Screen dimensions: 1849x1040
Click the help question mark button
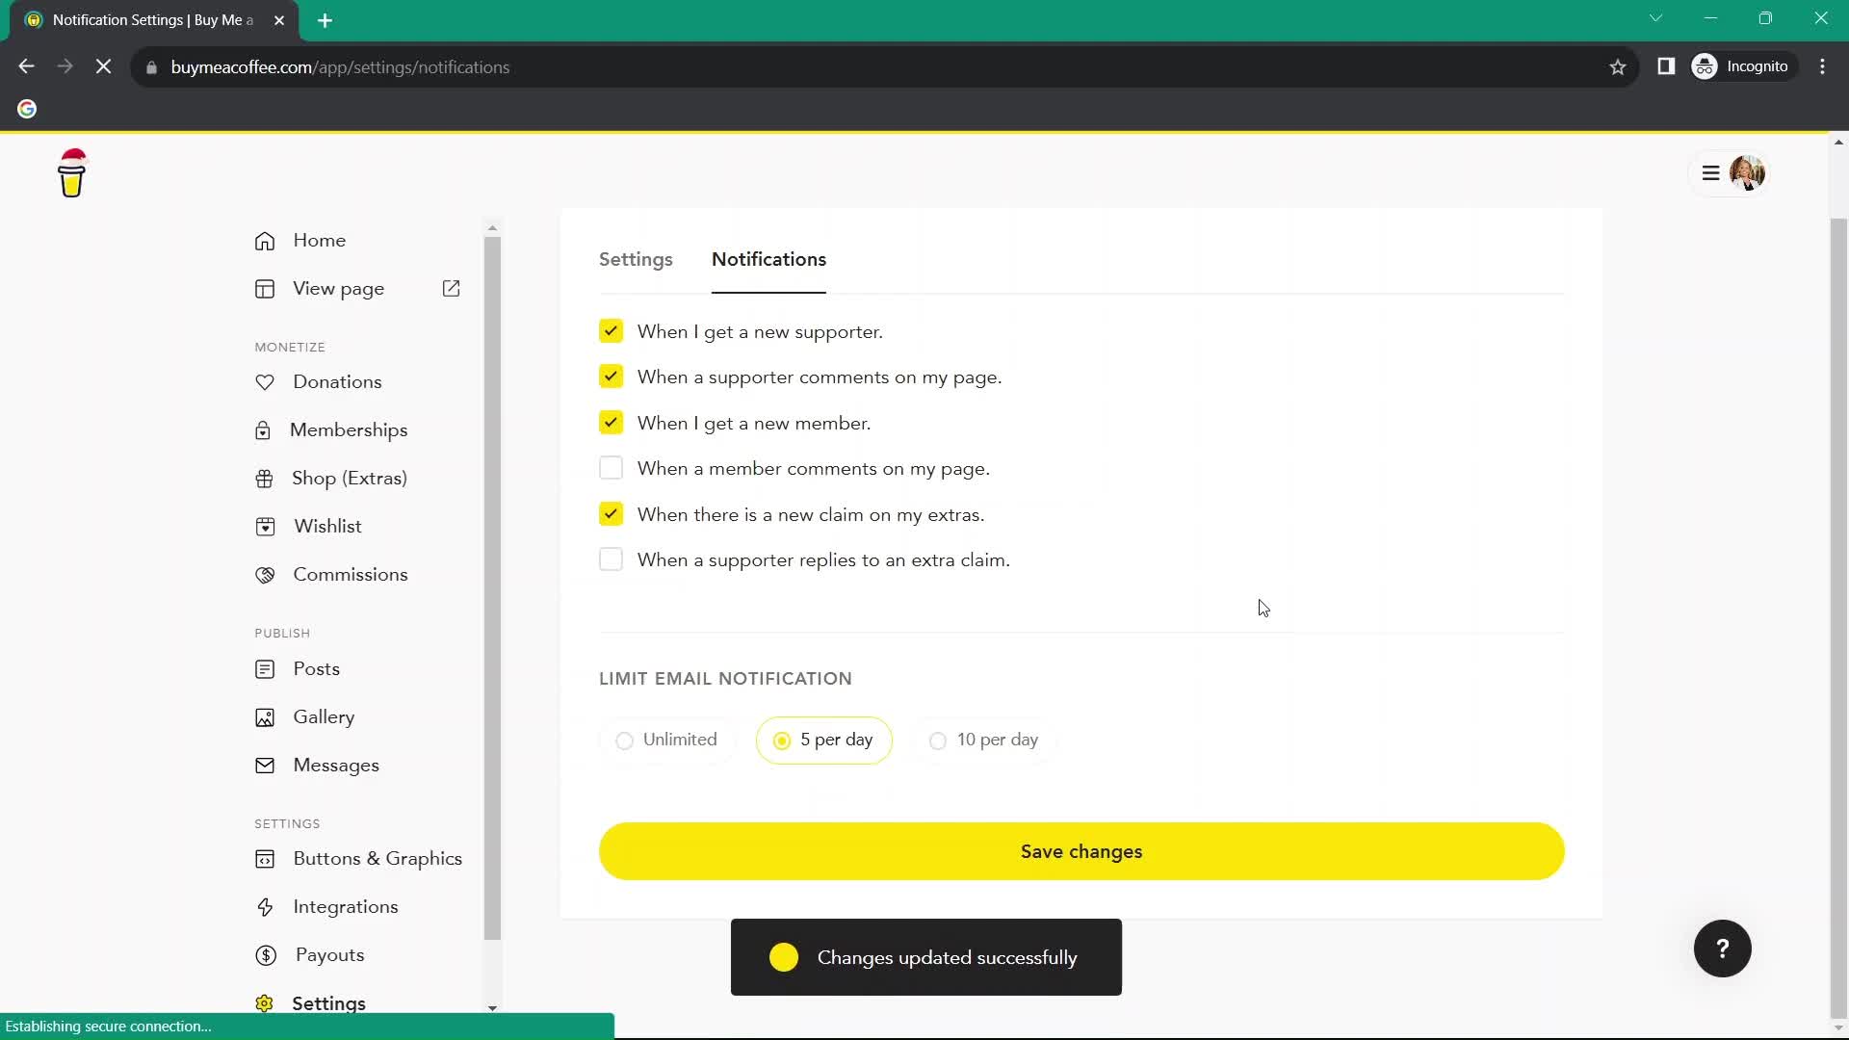pyautogui.click(x=1723, y=949)
